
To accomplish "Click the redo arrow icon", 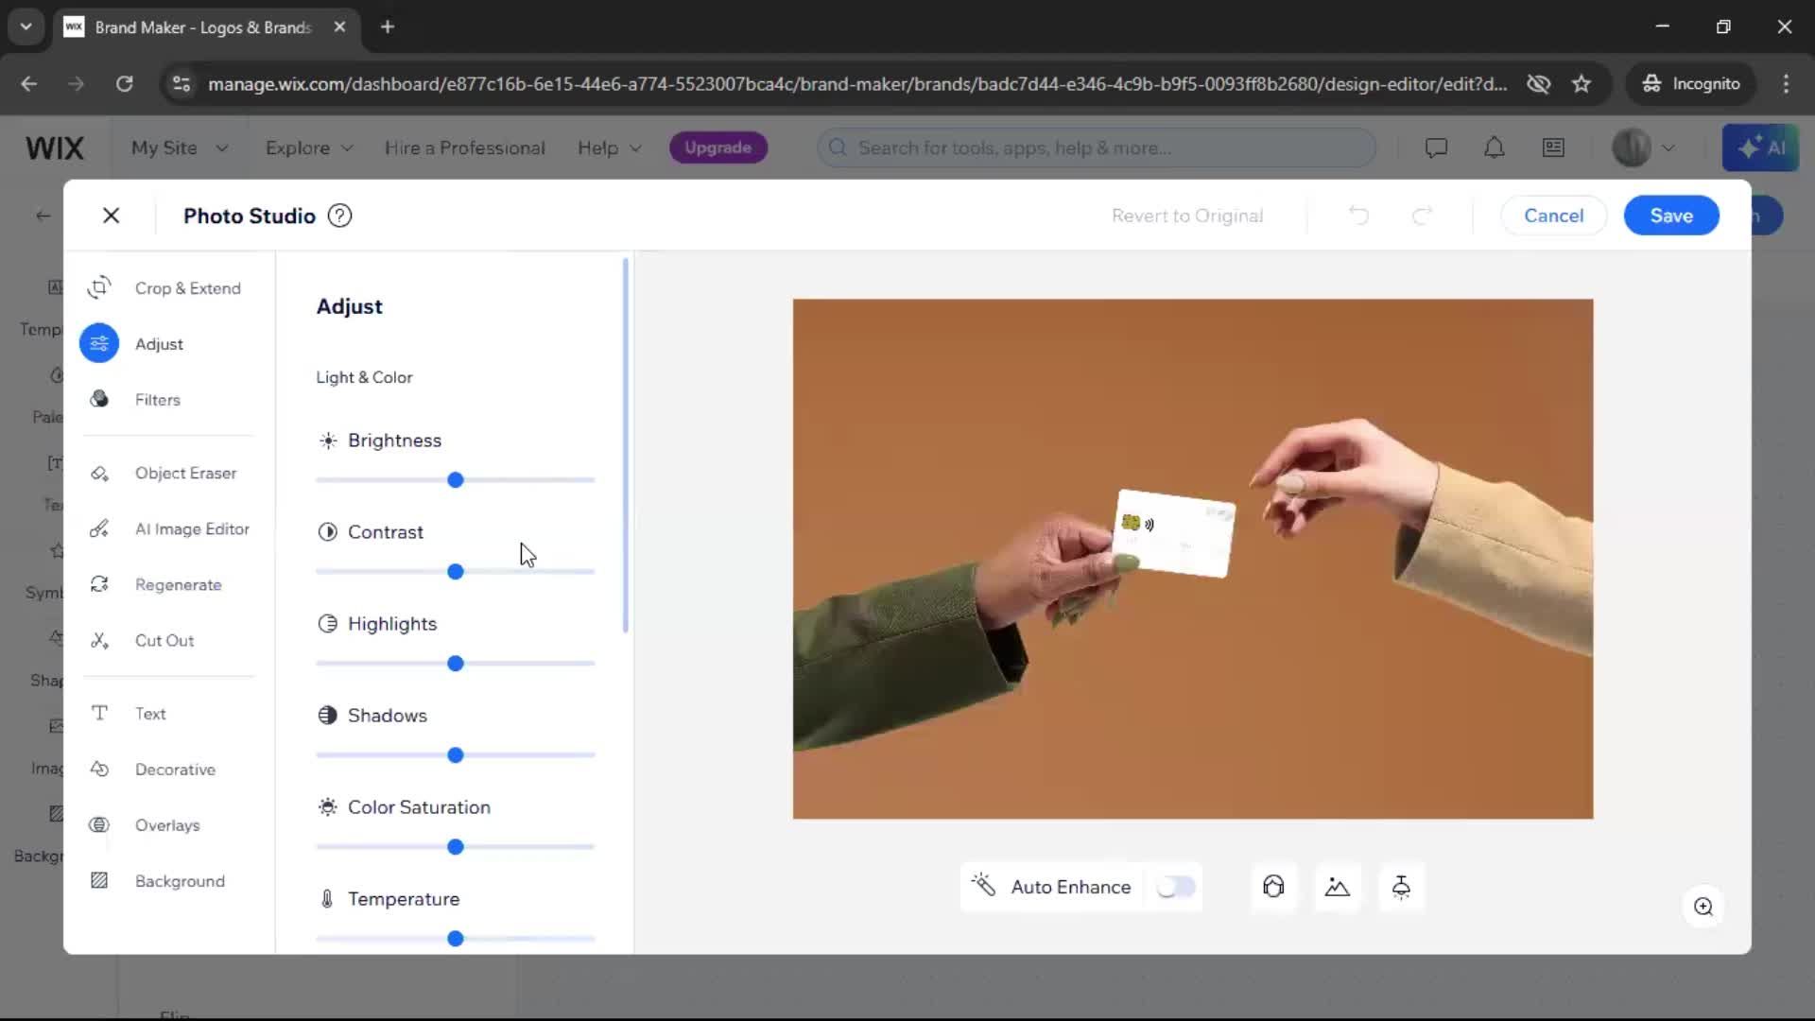I will [x=1422, y=216].
